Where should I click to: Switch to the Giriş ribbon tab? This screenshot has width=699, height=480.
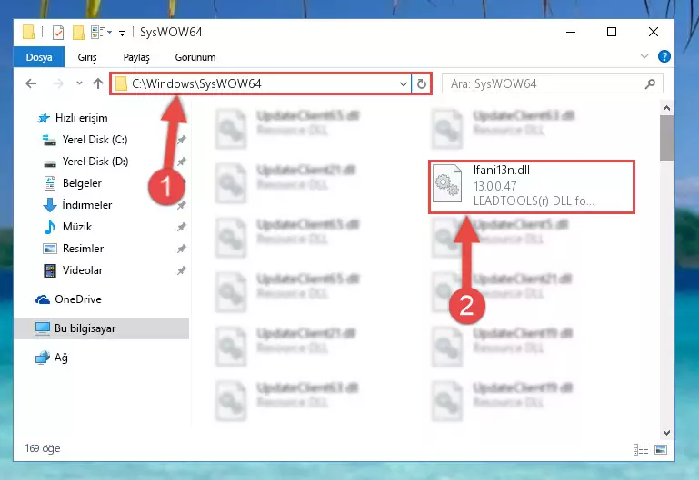pyautogui.click(x=87, y=57)
